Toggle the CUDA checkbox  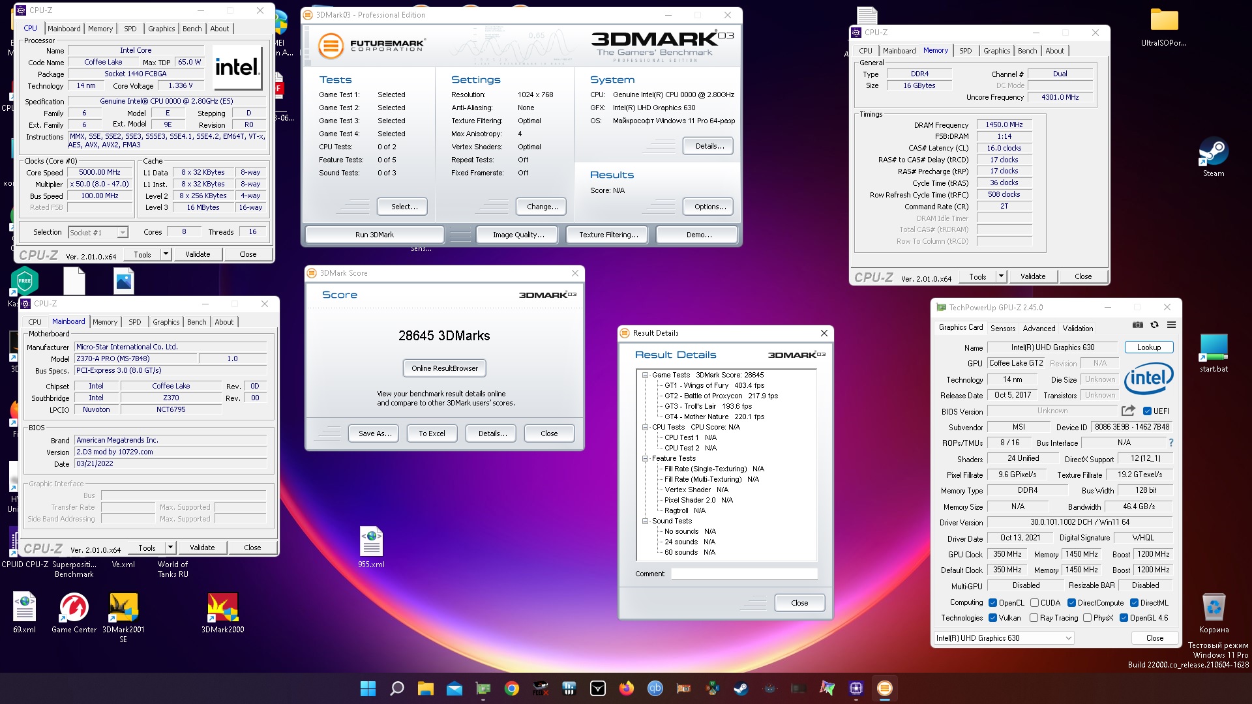point(1034,603)
